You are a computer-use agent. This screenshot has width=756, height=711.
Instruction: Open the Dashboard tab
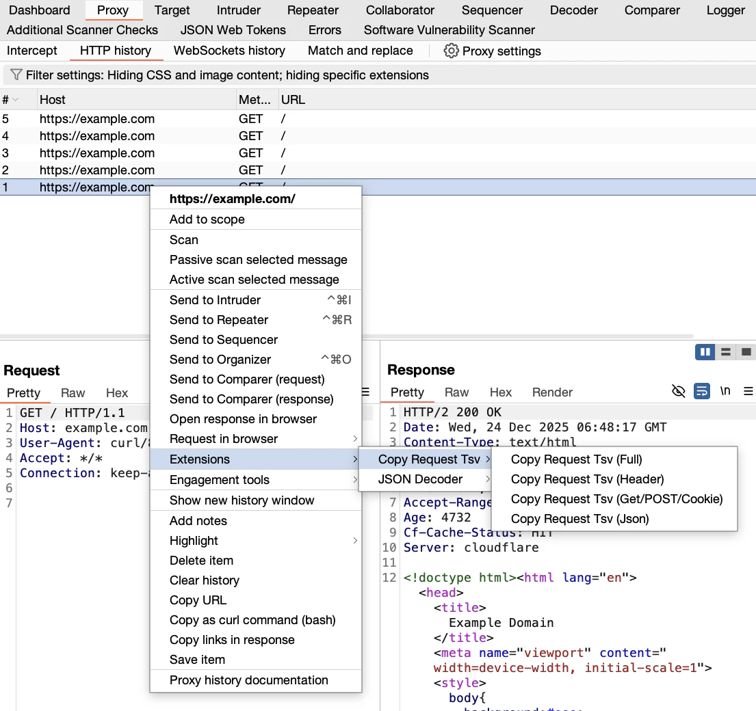click(x=40, y=10)
